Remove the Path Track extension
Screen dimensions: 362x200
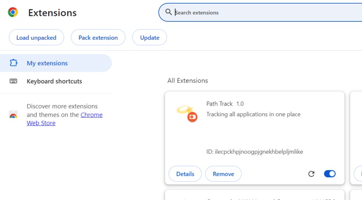point(223,174)
